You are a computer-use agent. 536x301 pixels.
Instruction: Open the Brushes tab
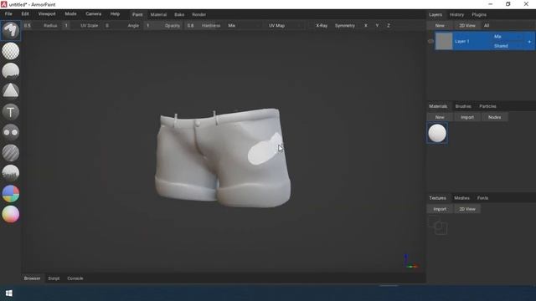point(463,106)
